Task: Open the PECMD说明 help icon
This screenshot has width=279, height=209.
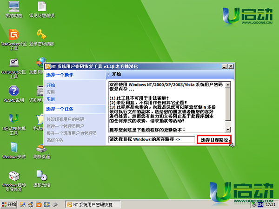Action: [x=14, y=94]
